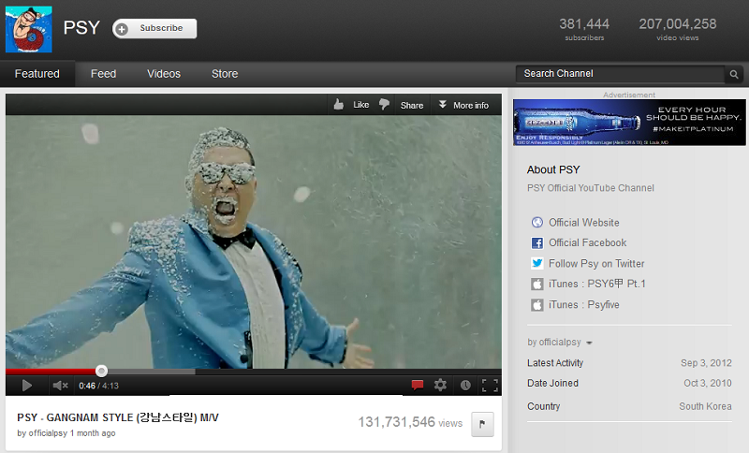Click the 'Oct 3, 2010' date joined value

[708, 383]
